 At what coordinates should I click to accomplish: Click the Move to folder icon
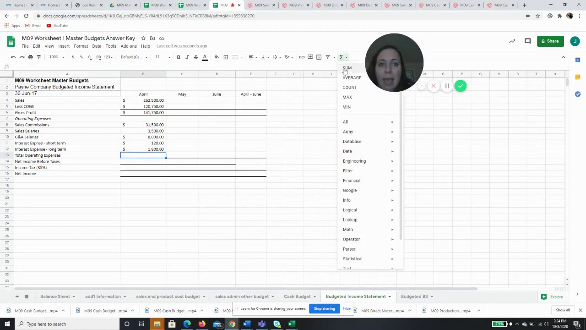click(x=152, y=38)
